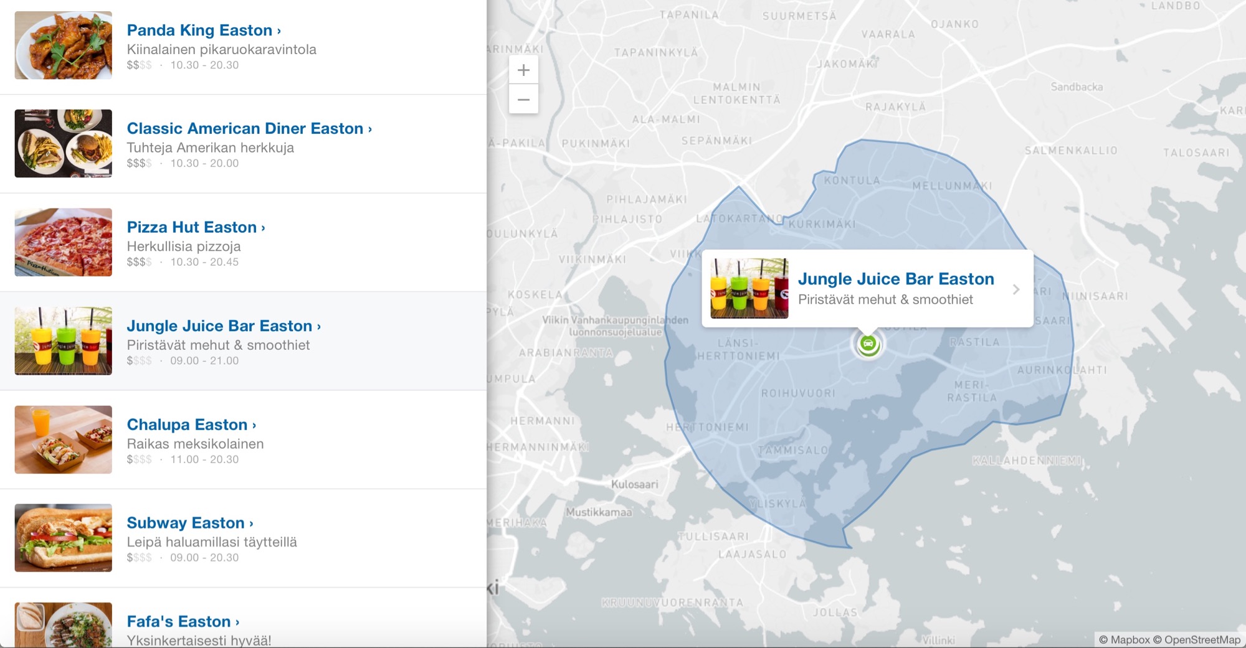Image resolution: width=1246 pixels, height=648 pixels.
Task: Open Chalupa Easton restaurant link
Action: [191, 425]
